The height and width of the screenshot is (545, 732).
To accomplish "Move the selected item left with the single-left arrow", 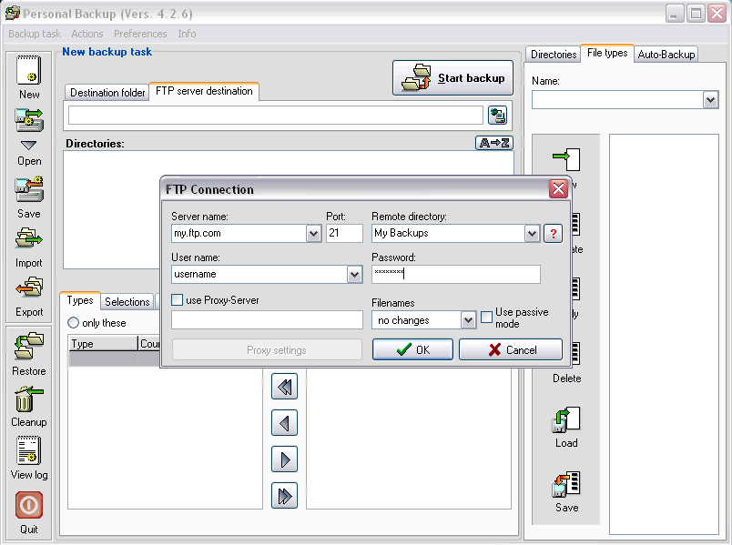I will 284,423.
